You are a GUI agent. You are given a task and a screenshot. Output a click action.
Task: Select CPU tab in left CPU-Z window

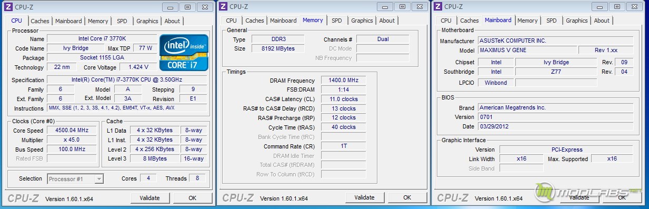point(16,21)
